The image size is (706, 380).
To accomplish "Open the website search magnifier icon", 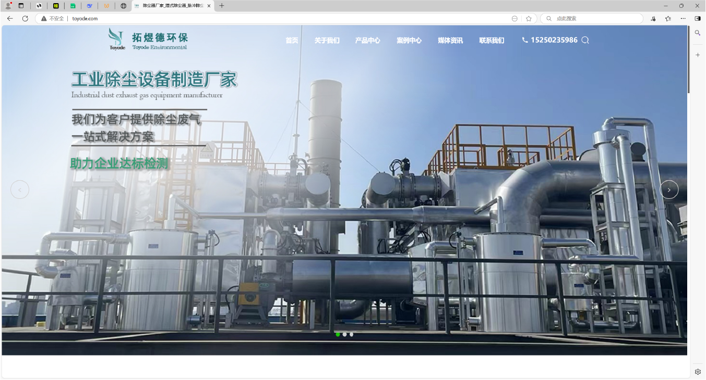I will click(x=585, y=40).
